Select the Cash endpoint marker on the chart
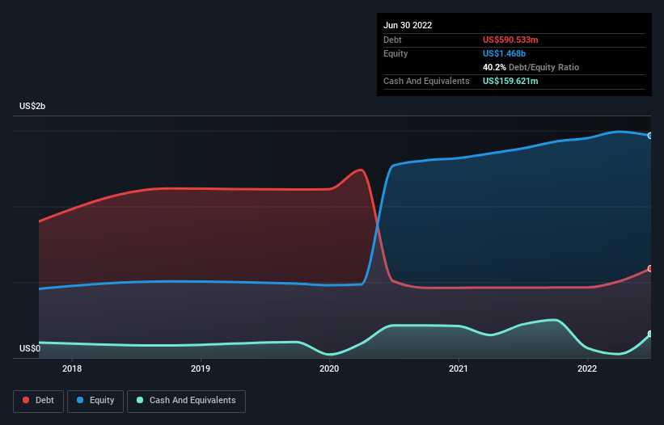This screenshot has width=664, height=425. pyautogui.click(x=650, y=334)
